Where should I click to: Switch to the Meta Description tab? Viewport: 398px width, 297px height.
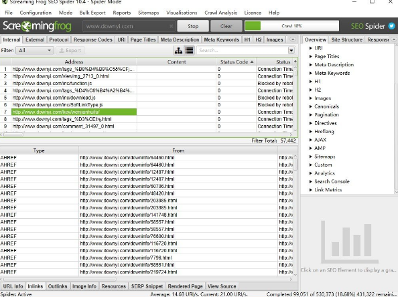coord(180,39)
